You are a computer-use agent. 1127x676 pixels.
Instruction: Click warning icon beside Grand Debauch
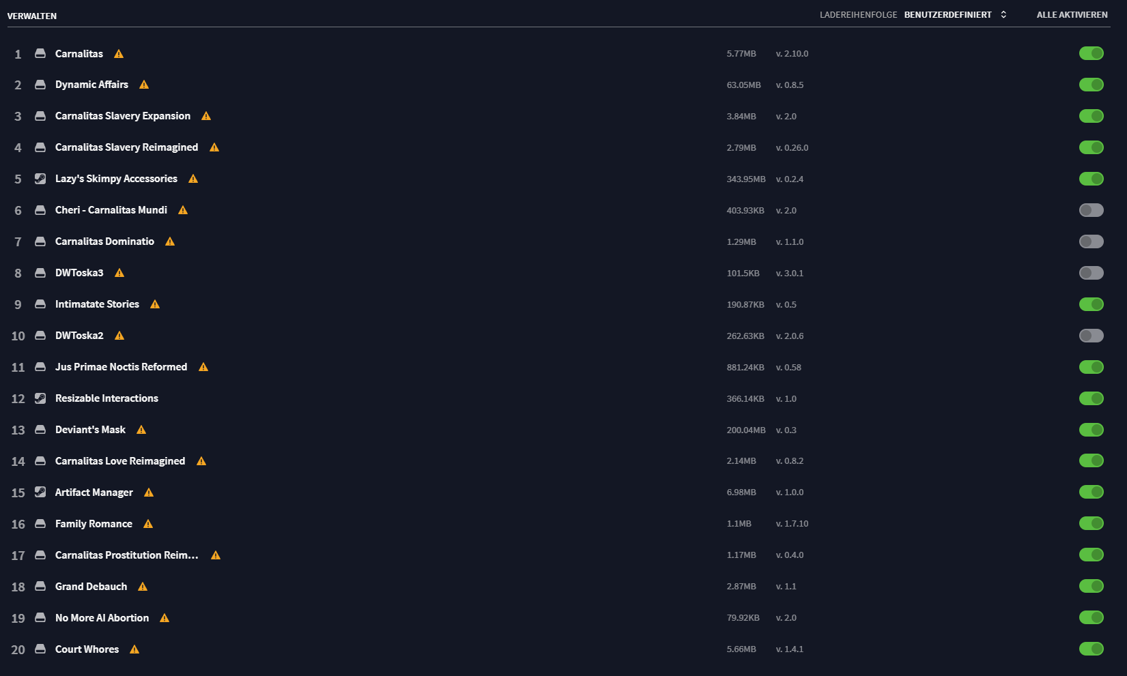[143, 587]
